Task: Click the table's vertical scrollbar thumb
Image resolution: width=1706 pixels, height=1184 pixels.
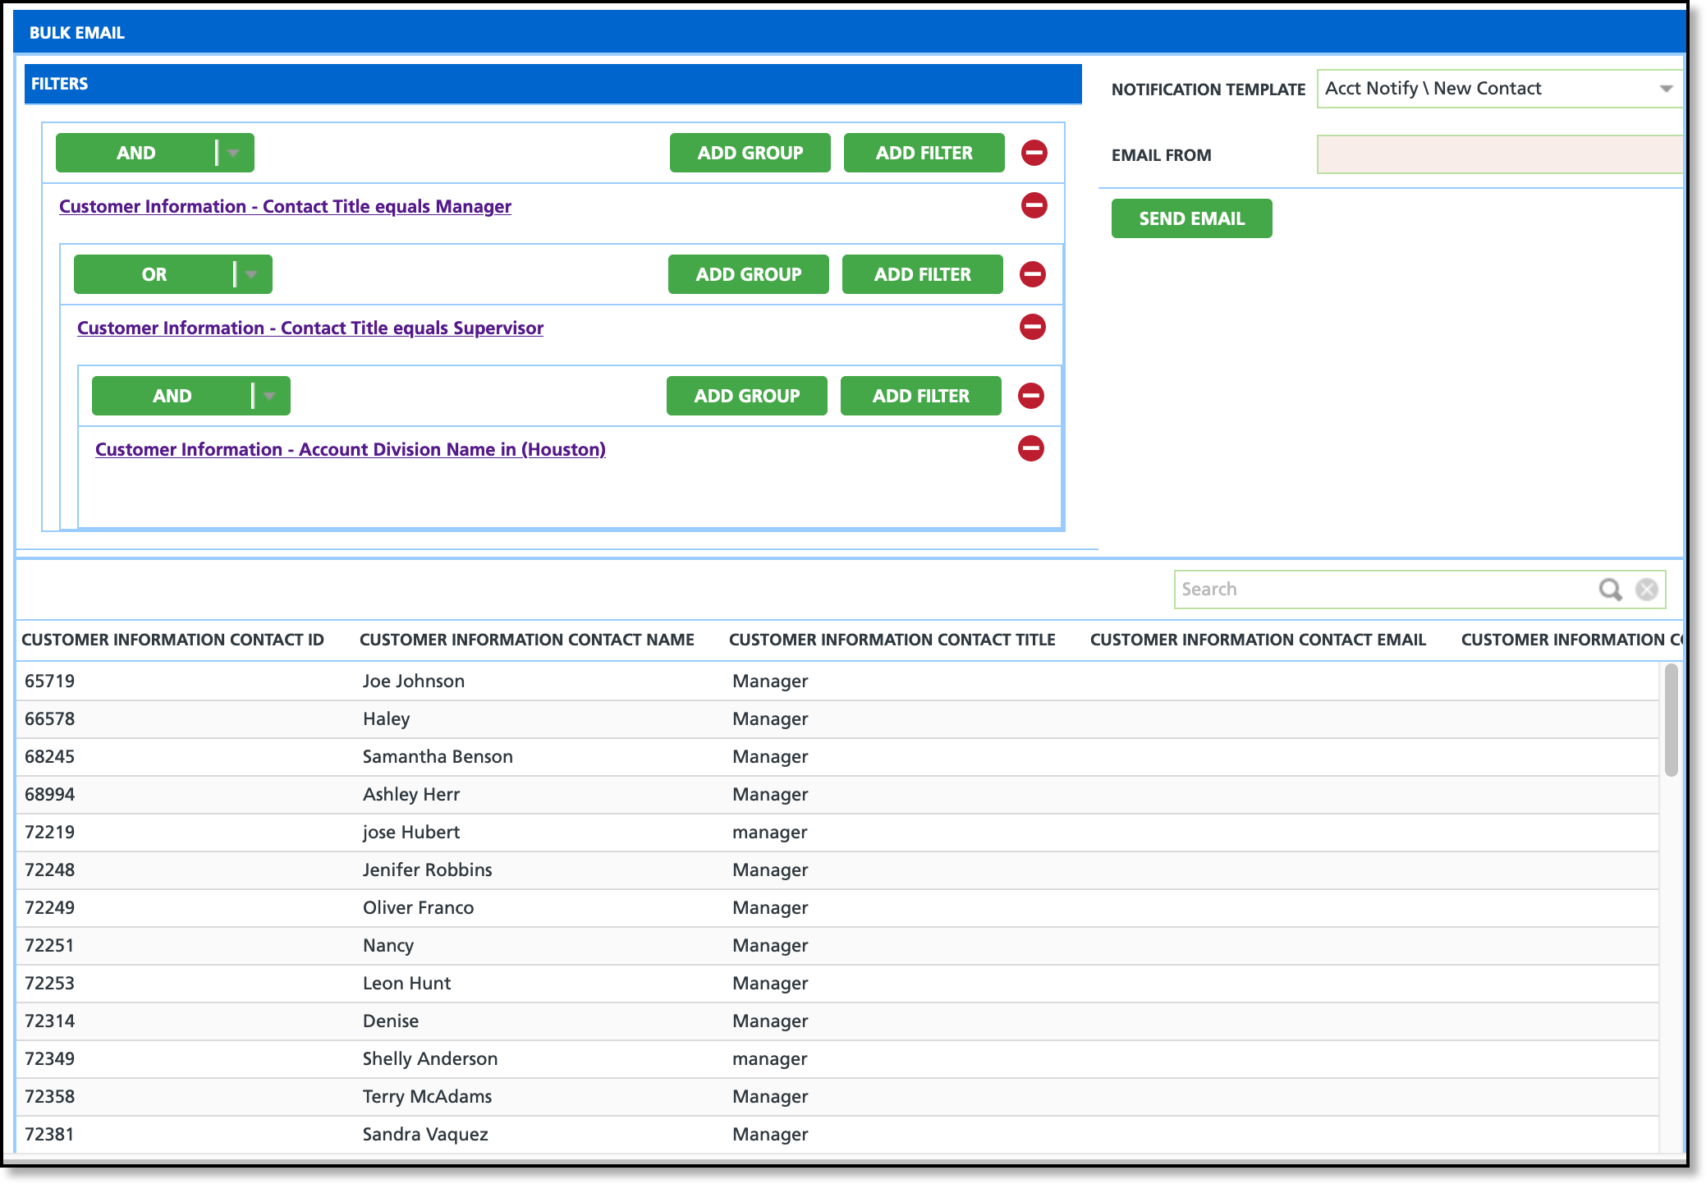Action: (x=1671, y=719)
